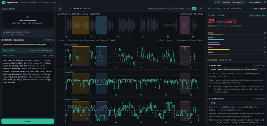Screen dimensions: 267x126
Task: Click the audio file icon beside demo_stay_hungry_13.wav
Action: pos(4,33)
